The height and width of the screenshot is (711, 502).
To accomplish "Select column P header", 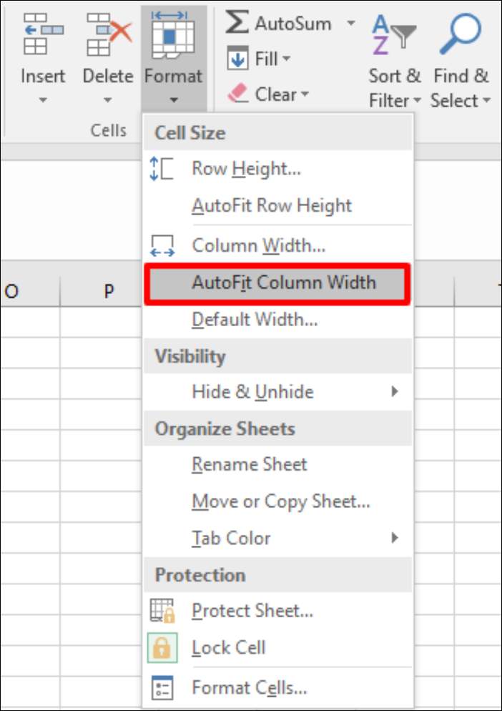I will pos(109,291).
